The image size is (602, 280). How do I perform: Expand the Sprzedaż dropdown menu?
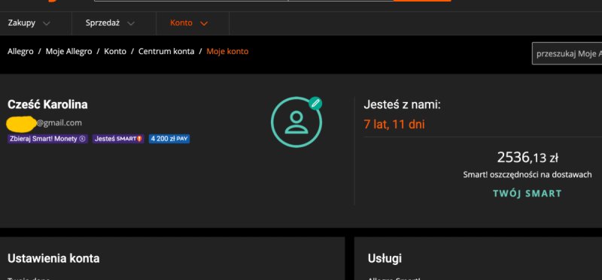point(110,23)
